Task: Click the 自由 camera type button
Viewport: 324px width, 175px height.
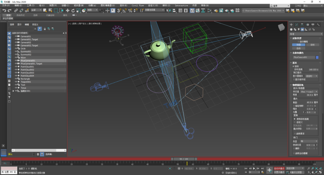Action: [x=298, y=48]
